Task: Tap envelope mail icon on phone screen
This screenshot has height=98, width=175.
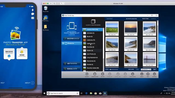Action: click(33, 18)
